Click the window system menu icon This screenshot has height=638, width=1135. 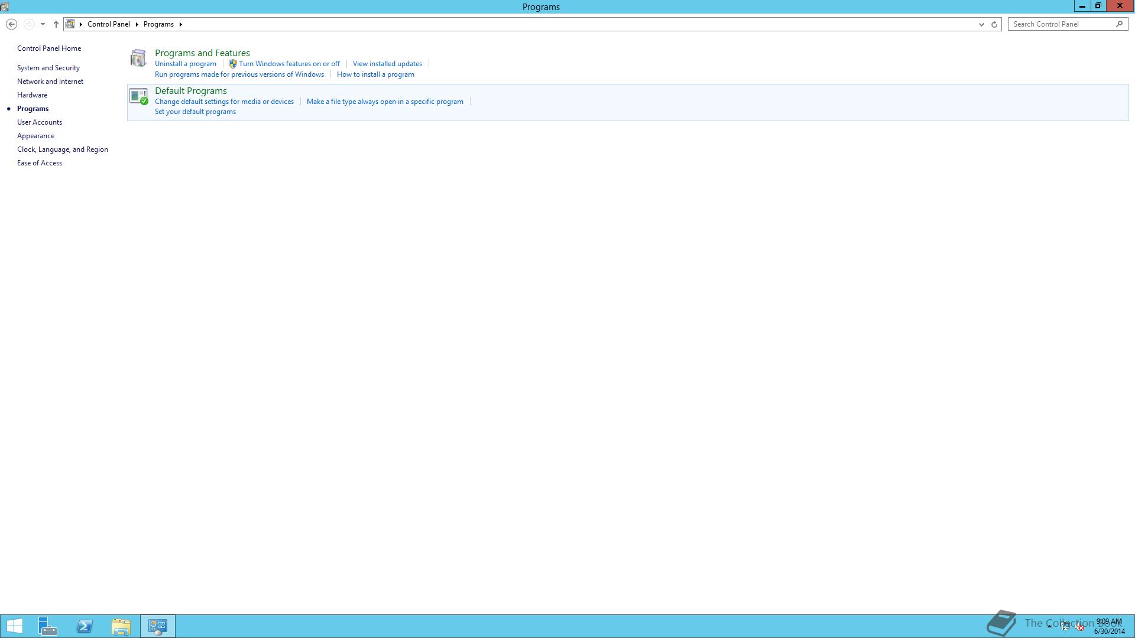4,6
